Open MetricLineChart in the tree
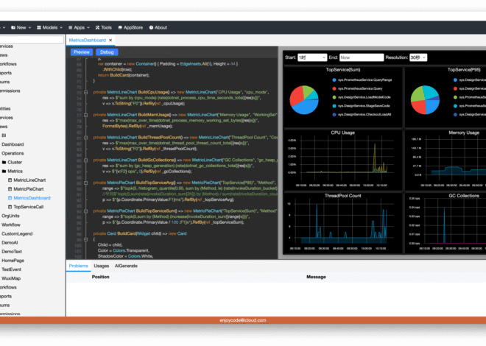This screenshot has height=346, width=486. pyautogui.click(x=29, y=180)
